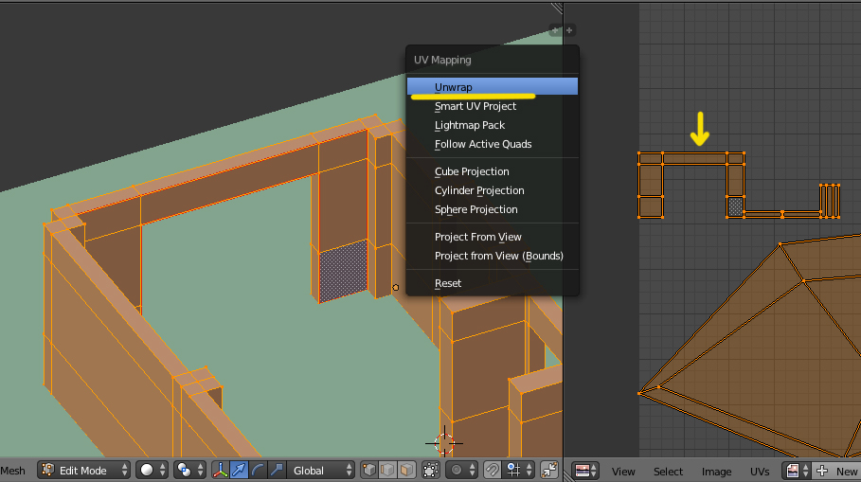Enable the translate manipulator arrow

(239, 471)
